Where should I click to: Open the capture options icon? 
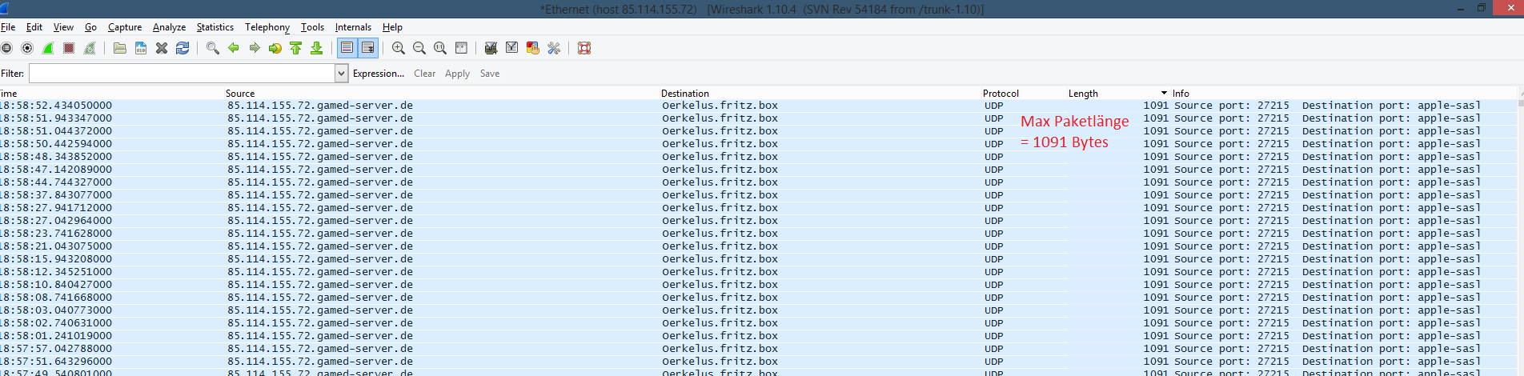[x=27, y=48]
